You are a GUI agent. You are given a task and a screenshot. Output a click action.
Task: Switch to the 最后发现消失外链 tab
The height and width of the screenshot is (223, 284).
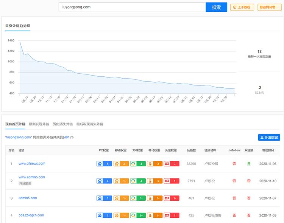pyautogui.click(x=90, y=124)
